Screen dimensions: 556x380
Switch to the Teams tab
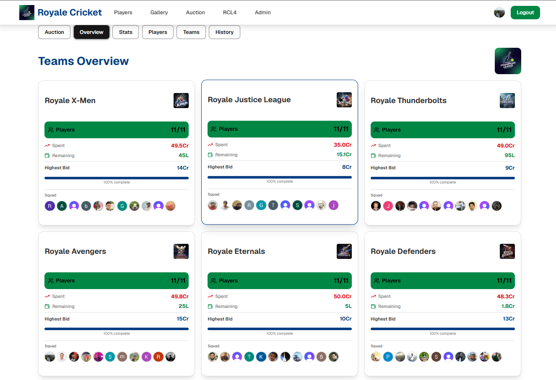(191, 32)
